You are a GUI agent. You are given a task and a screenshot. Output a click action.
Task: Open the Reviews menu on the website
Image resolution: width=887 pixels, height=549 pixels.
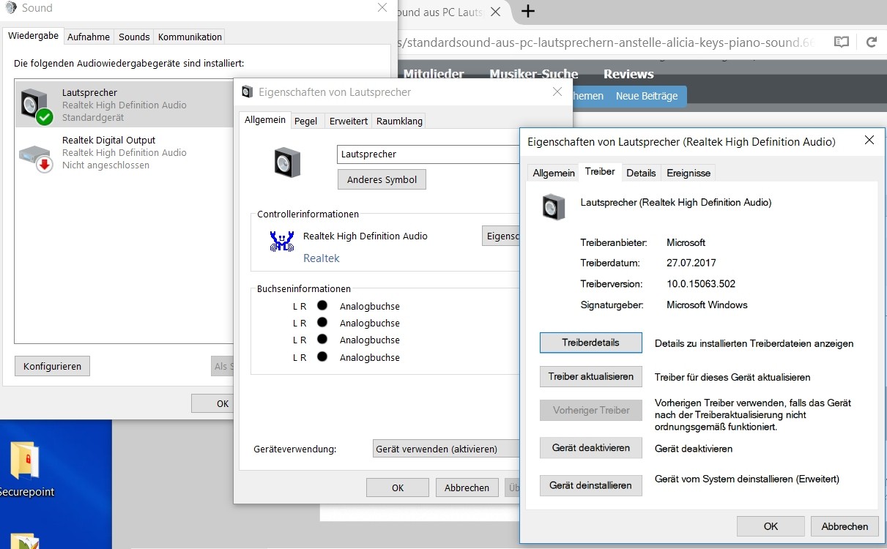tap(628, 74)
